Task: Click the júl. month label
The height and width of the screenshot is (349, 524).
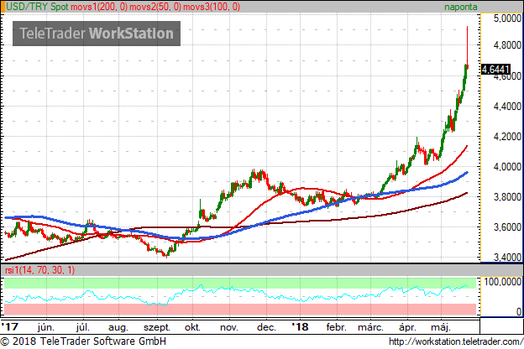Action: 83,327
